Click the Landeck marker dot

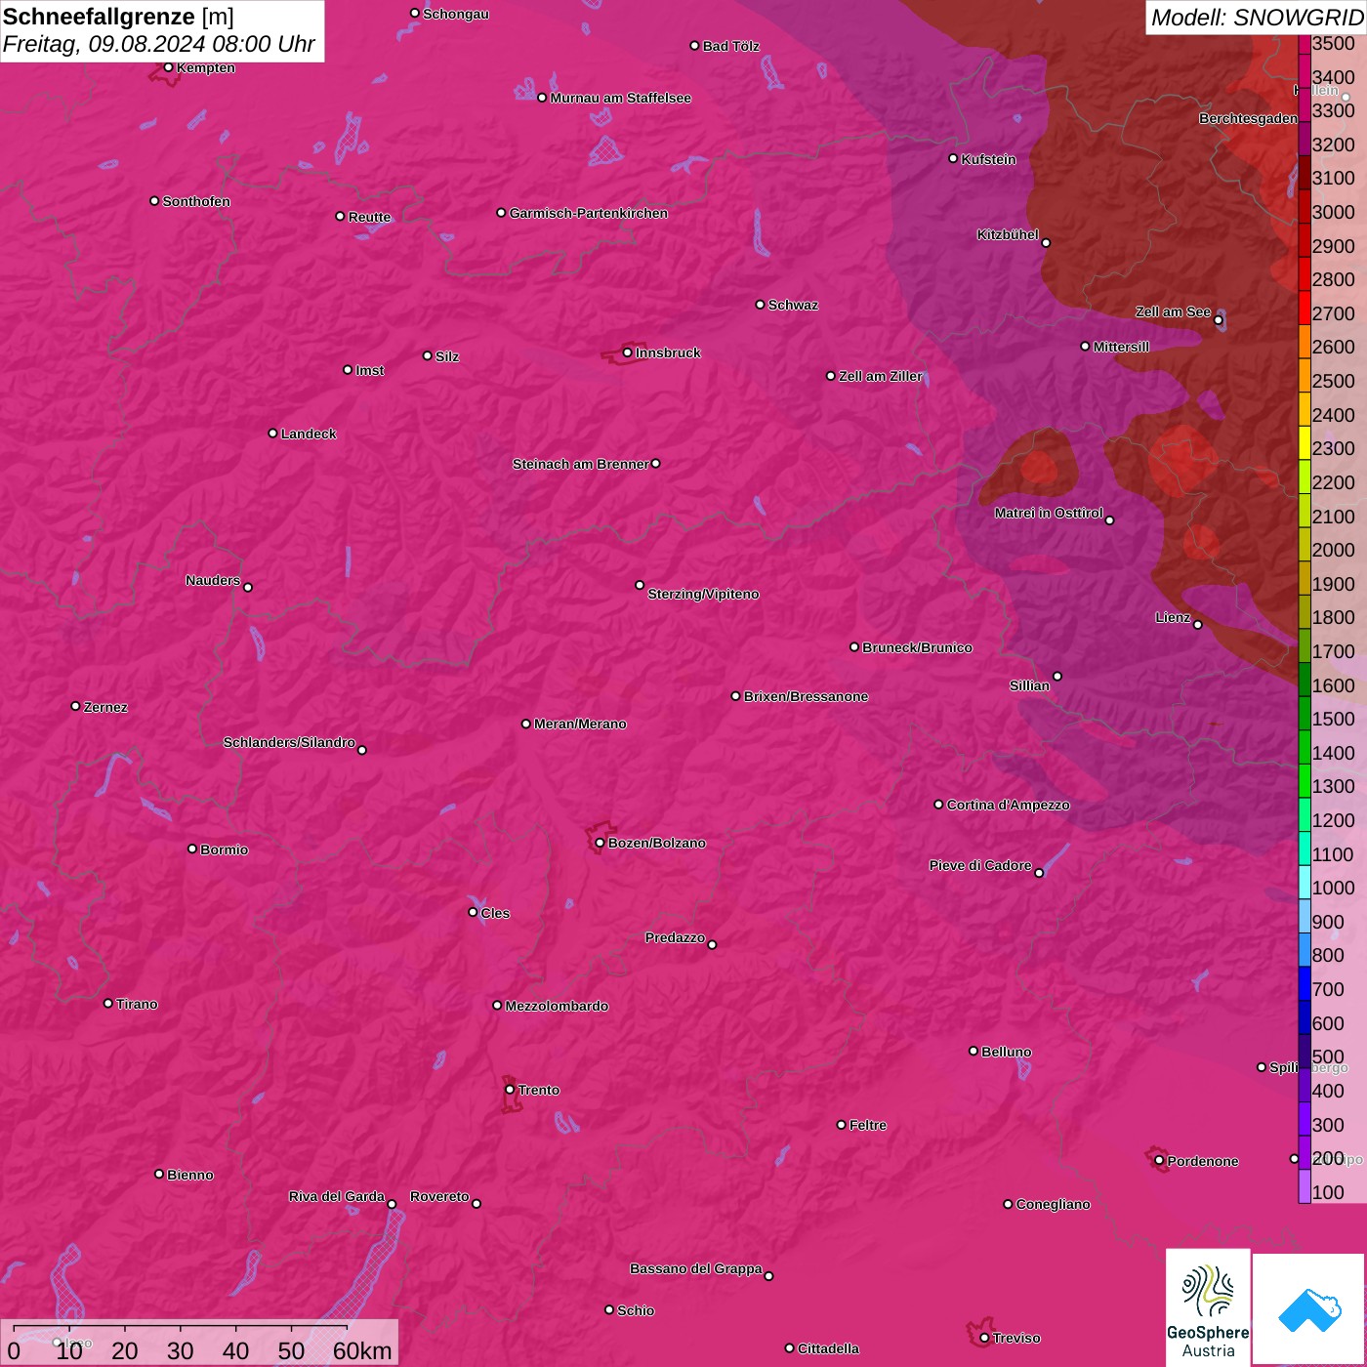pyautogui.click(x=272, y=433)
